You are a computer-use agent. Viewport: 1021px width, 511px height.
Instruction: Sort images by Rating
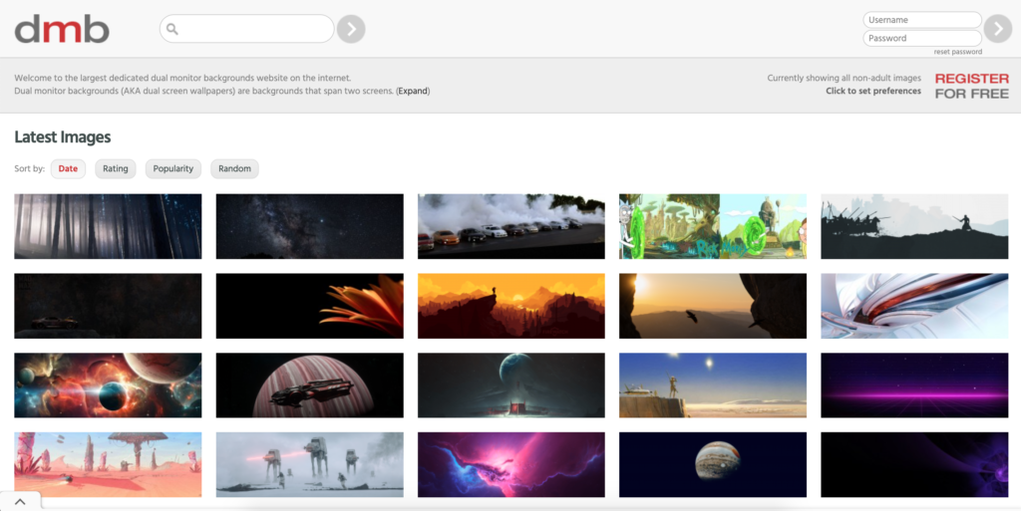[x=116, y=168]
